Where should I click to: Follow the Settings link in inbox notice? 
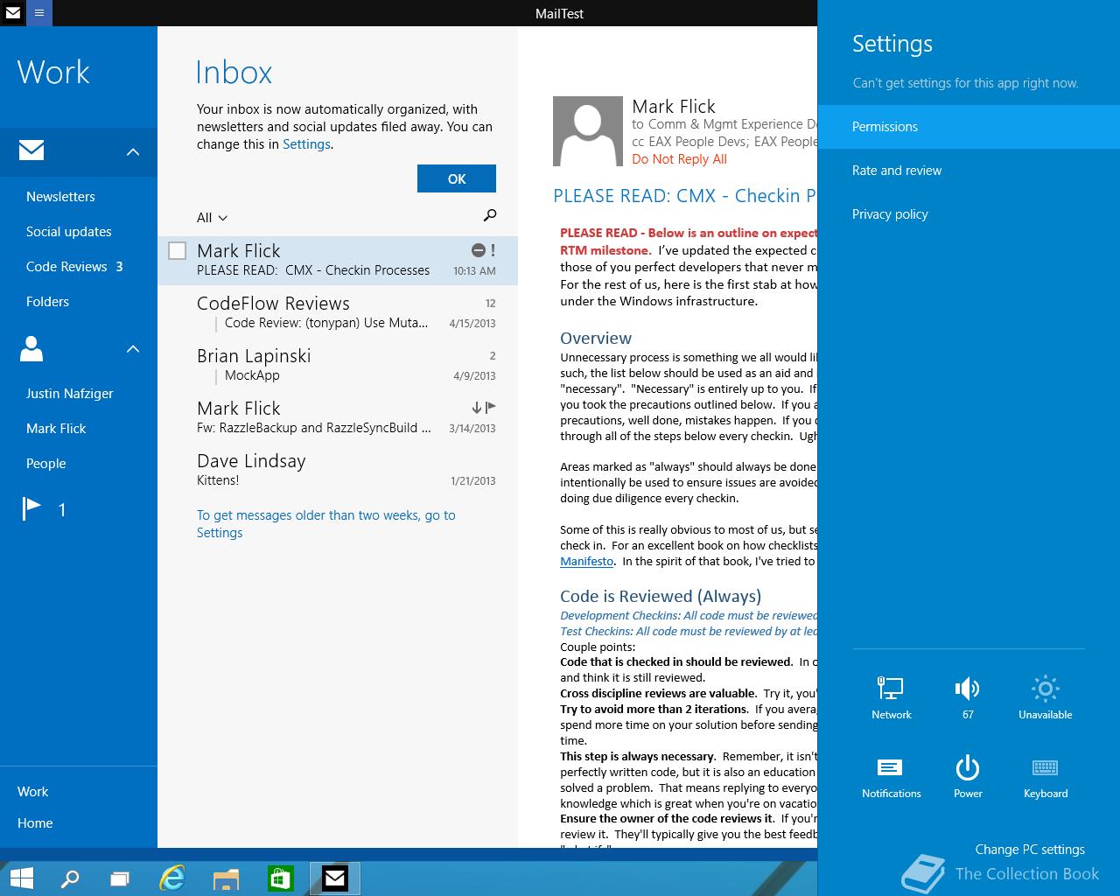click(x=306, y=144)
